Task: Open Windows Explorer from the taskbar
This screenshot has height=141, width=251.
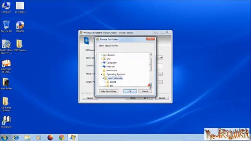Action: pyautogui.click(x=27, y=137)
